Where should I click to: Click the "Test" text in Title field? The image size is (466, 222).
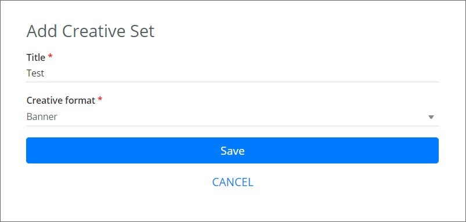click(35, 73)
